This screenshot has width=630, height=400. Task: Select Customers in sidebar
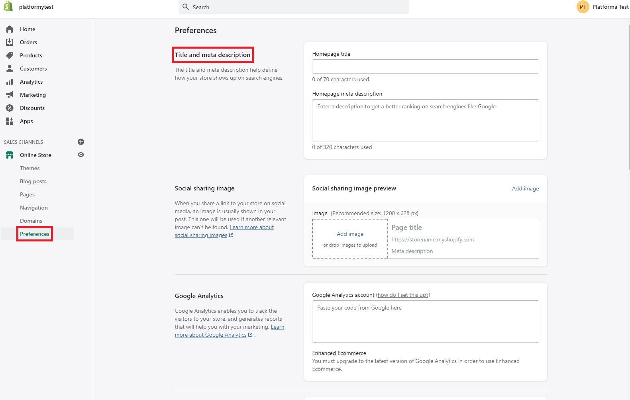point(33,69)
